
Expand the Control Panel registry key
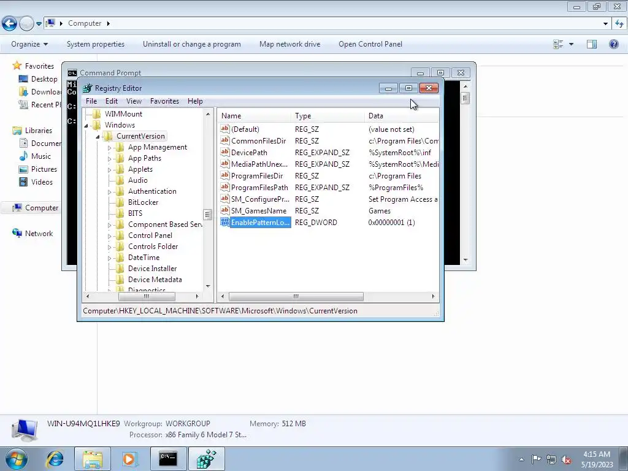click(109, 236)
